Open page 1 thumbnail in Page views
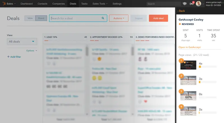The image size is (224, 123). coord(188,65)
